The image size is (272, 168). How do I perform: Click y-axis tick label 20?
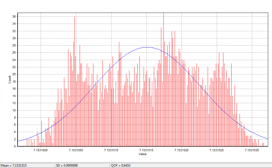coord(14,74)
